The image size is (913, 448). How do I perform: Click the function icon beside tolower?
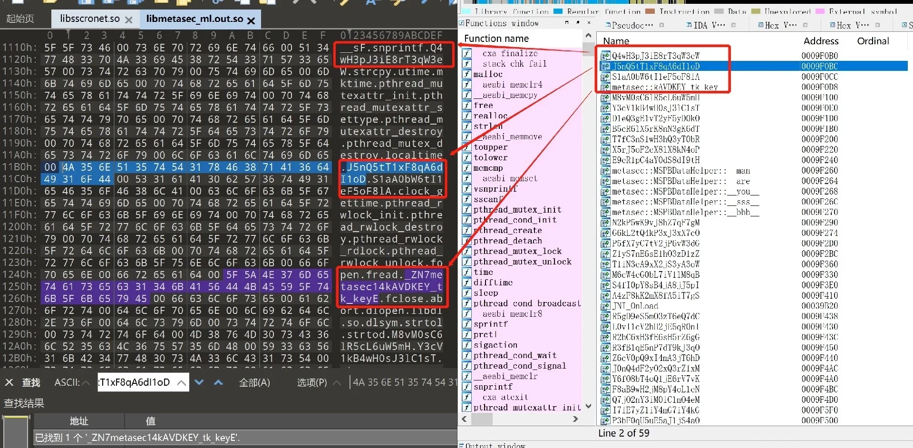coord(467,157)
